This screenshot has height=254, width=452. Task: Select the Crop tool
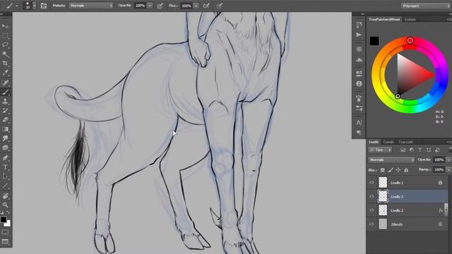[x=5, y=63]
